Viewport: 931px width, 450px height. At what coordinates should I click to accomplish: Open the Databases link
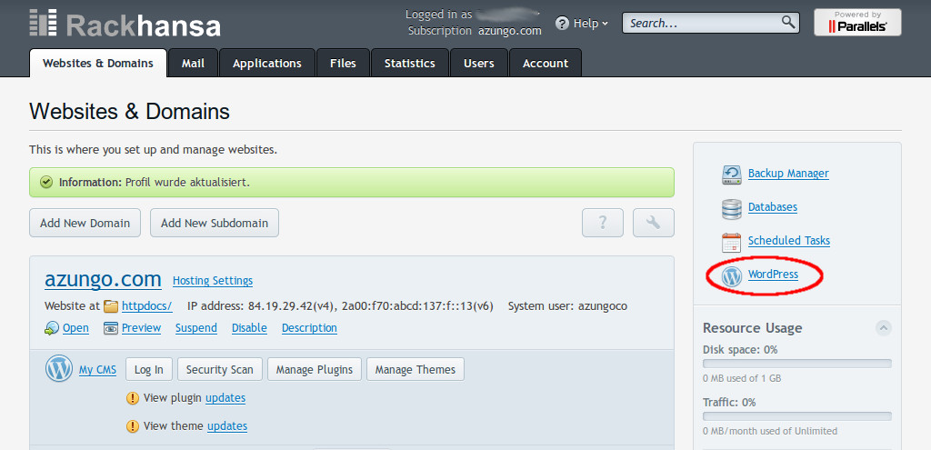(x=773, y=206)
